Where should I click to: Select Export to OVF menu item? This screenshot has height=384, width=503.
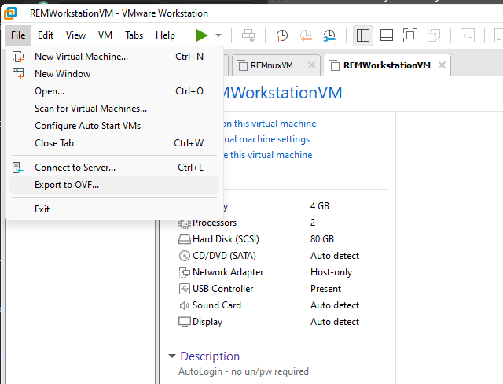point(67,185)
